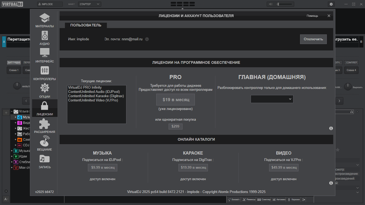Click the small round dot icon below the folder tree

pyautogui.click(x=6, y=191)
